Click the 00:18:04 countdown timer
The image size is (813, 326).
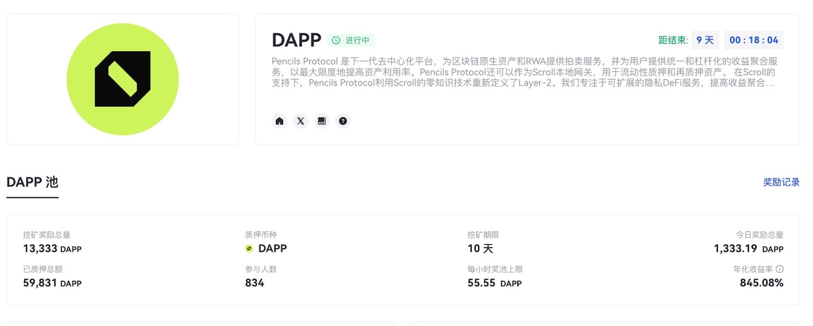click(753, 40)
